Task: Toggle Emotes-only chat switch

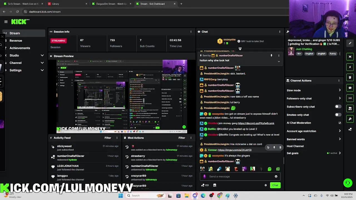Action: click(338, 115)
